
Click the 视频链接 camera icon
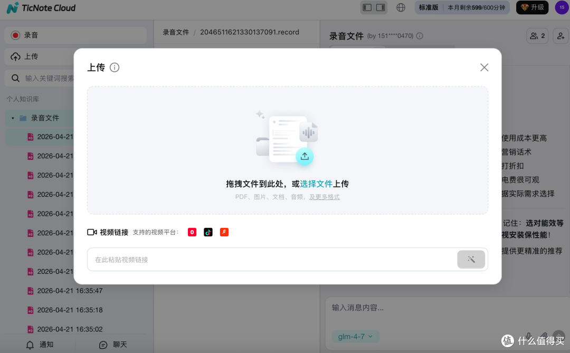(x=92, y=232)
